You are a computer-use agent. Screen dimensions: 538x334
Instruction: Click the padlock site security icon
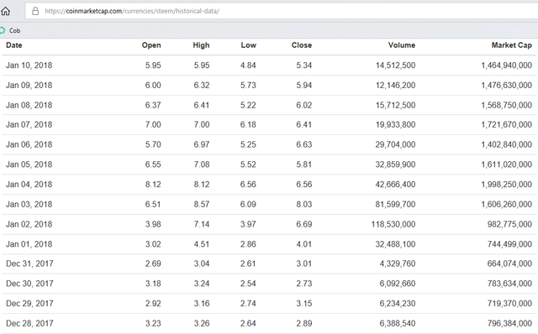coord(35,11)
